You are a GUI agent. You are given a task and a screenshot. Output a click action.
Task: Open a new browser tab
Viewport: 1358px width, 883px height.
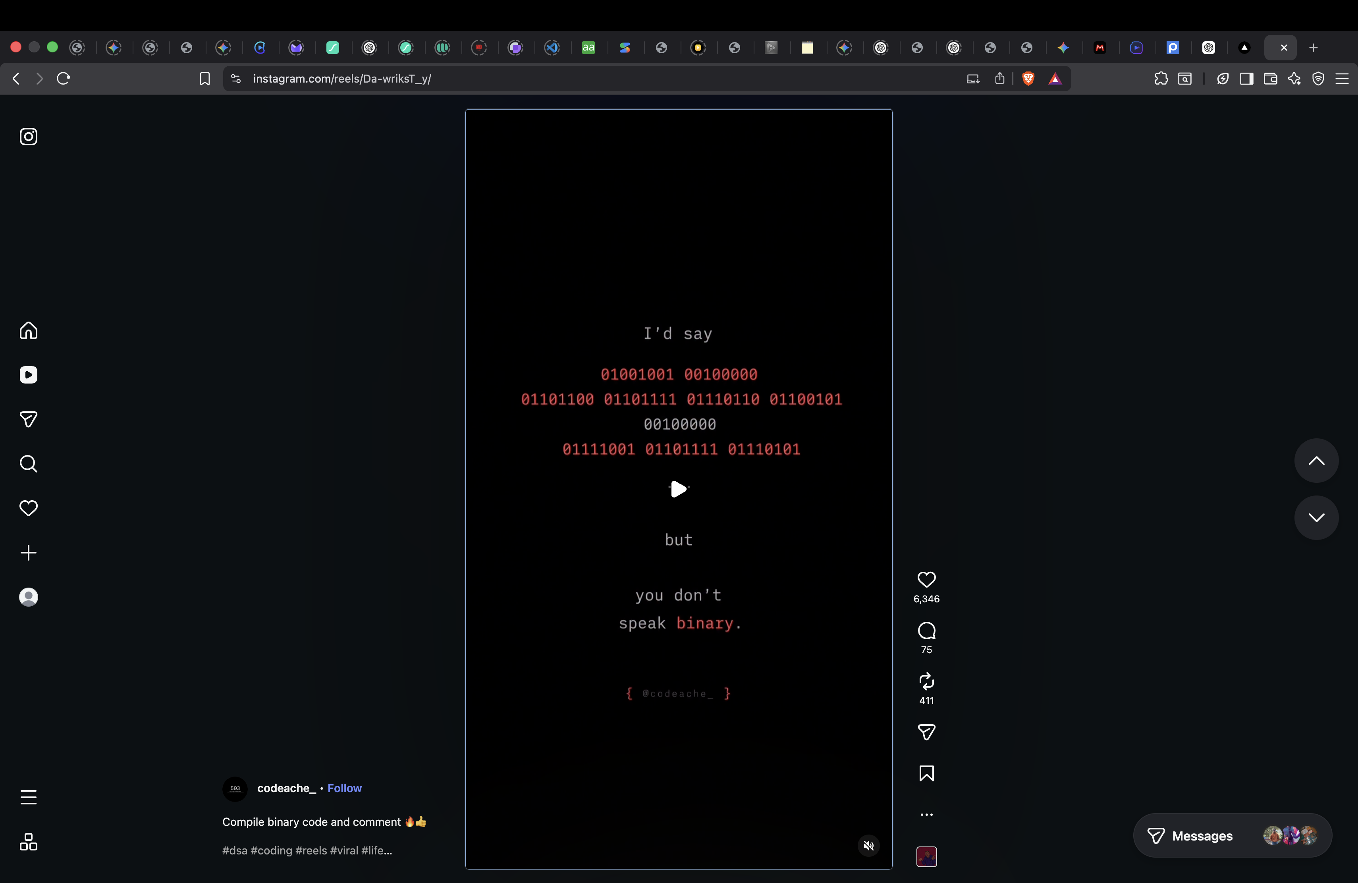(x=1313, y=48)
